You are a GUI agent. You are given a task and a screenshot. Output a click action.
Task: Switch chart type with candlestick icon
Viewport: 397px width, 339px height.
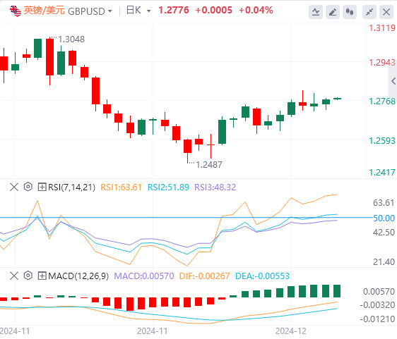tap(350, 12)
